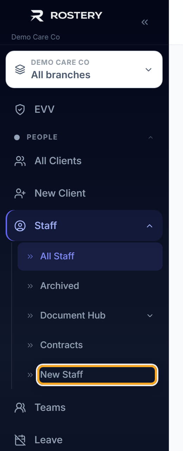Click the Demo Care Co header text
The height and width of the screenshot is (451, 183).
click(x=36, y=37)
